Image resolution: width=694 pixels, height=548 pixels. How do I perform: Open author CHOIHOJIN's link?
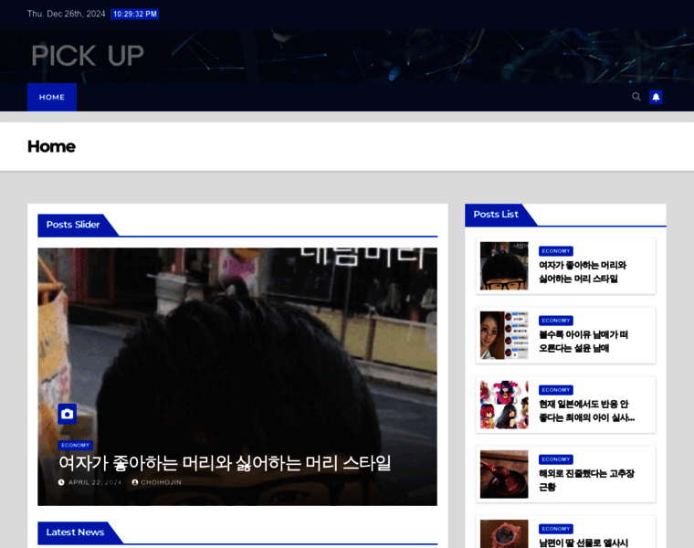(x=161, y=482)
